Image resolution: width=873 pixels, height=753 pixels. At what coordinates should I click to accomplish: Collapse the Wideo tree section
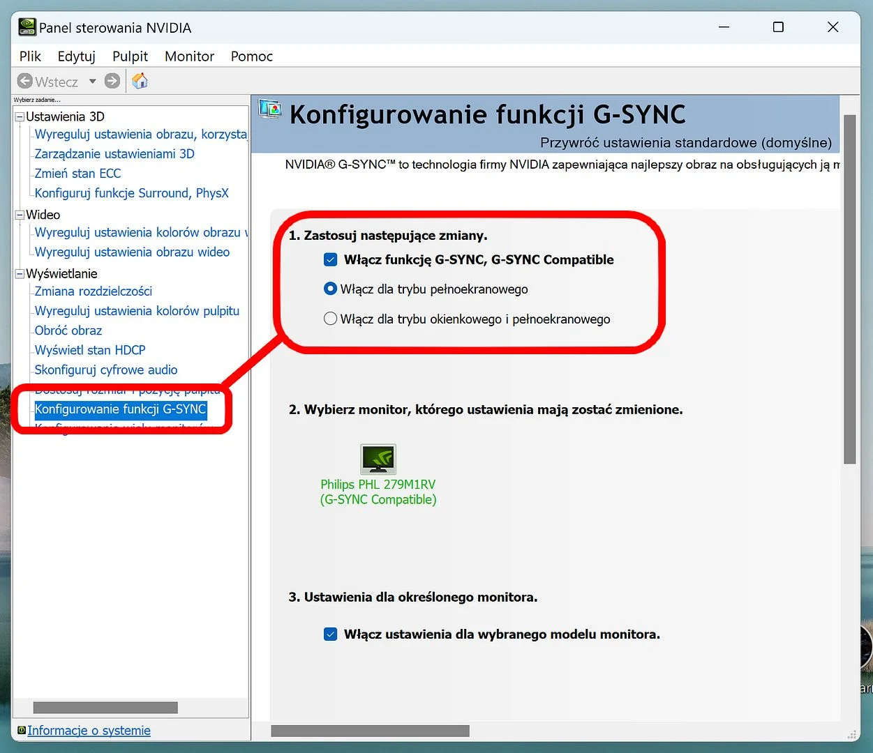[20, 215]
